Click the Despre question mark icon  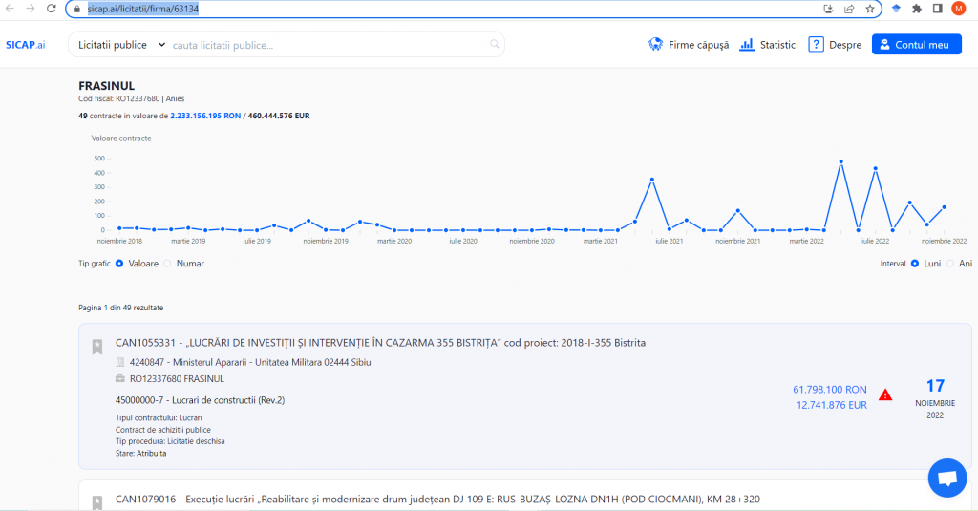point(816,45)
